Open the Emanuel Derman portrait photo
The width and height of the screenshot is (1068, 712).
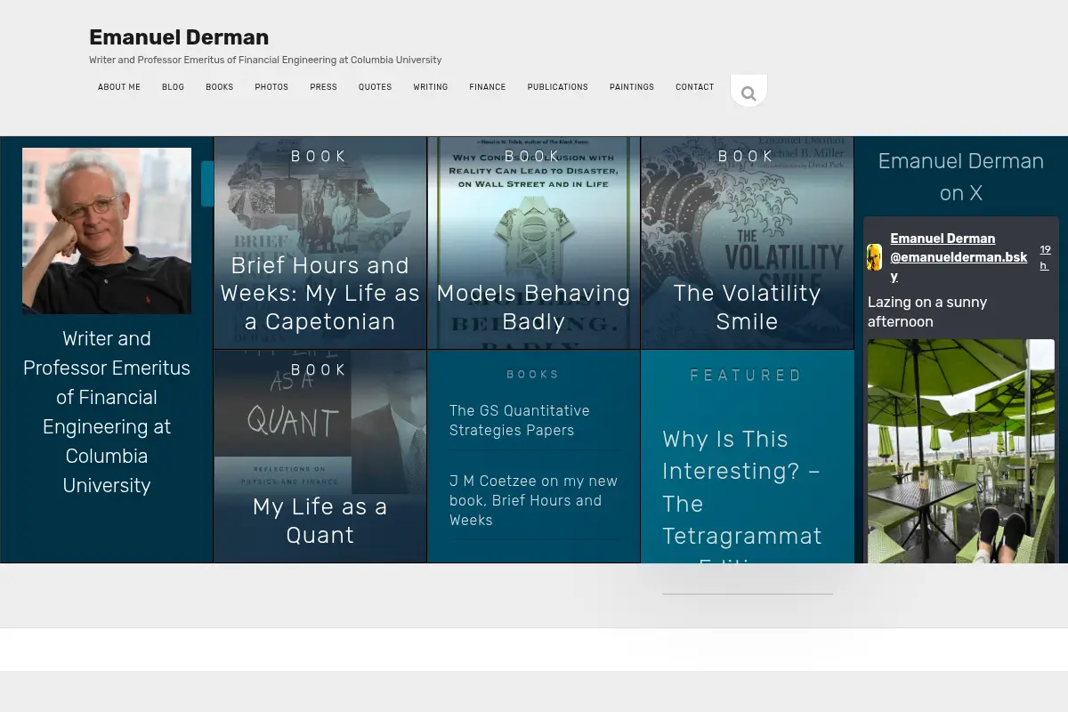pos(107,231)
